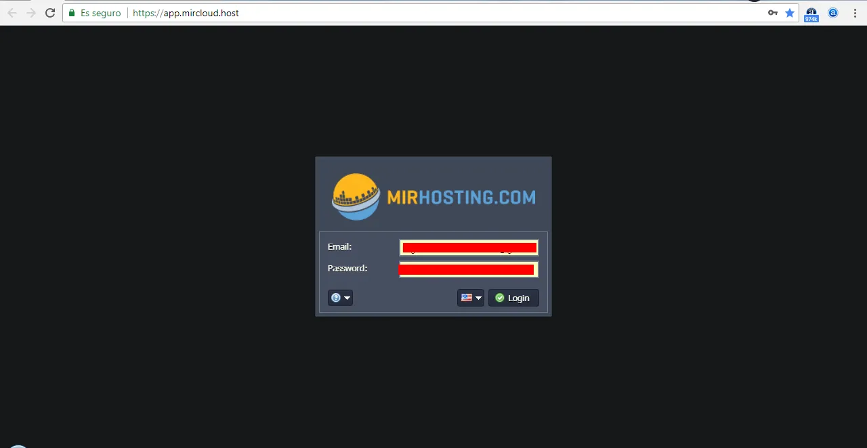Open the extension icon showing 974k badge

coord(811,14)
